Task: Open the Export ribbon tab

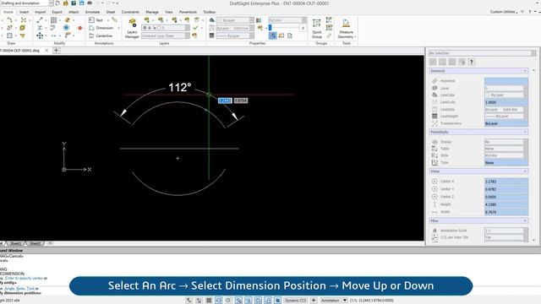Action: (x=57, y=12)
